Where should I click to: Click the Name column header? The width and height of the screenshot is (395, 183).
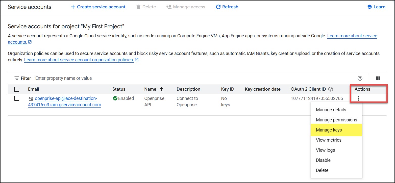150,89
